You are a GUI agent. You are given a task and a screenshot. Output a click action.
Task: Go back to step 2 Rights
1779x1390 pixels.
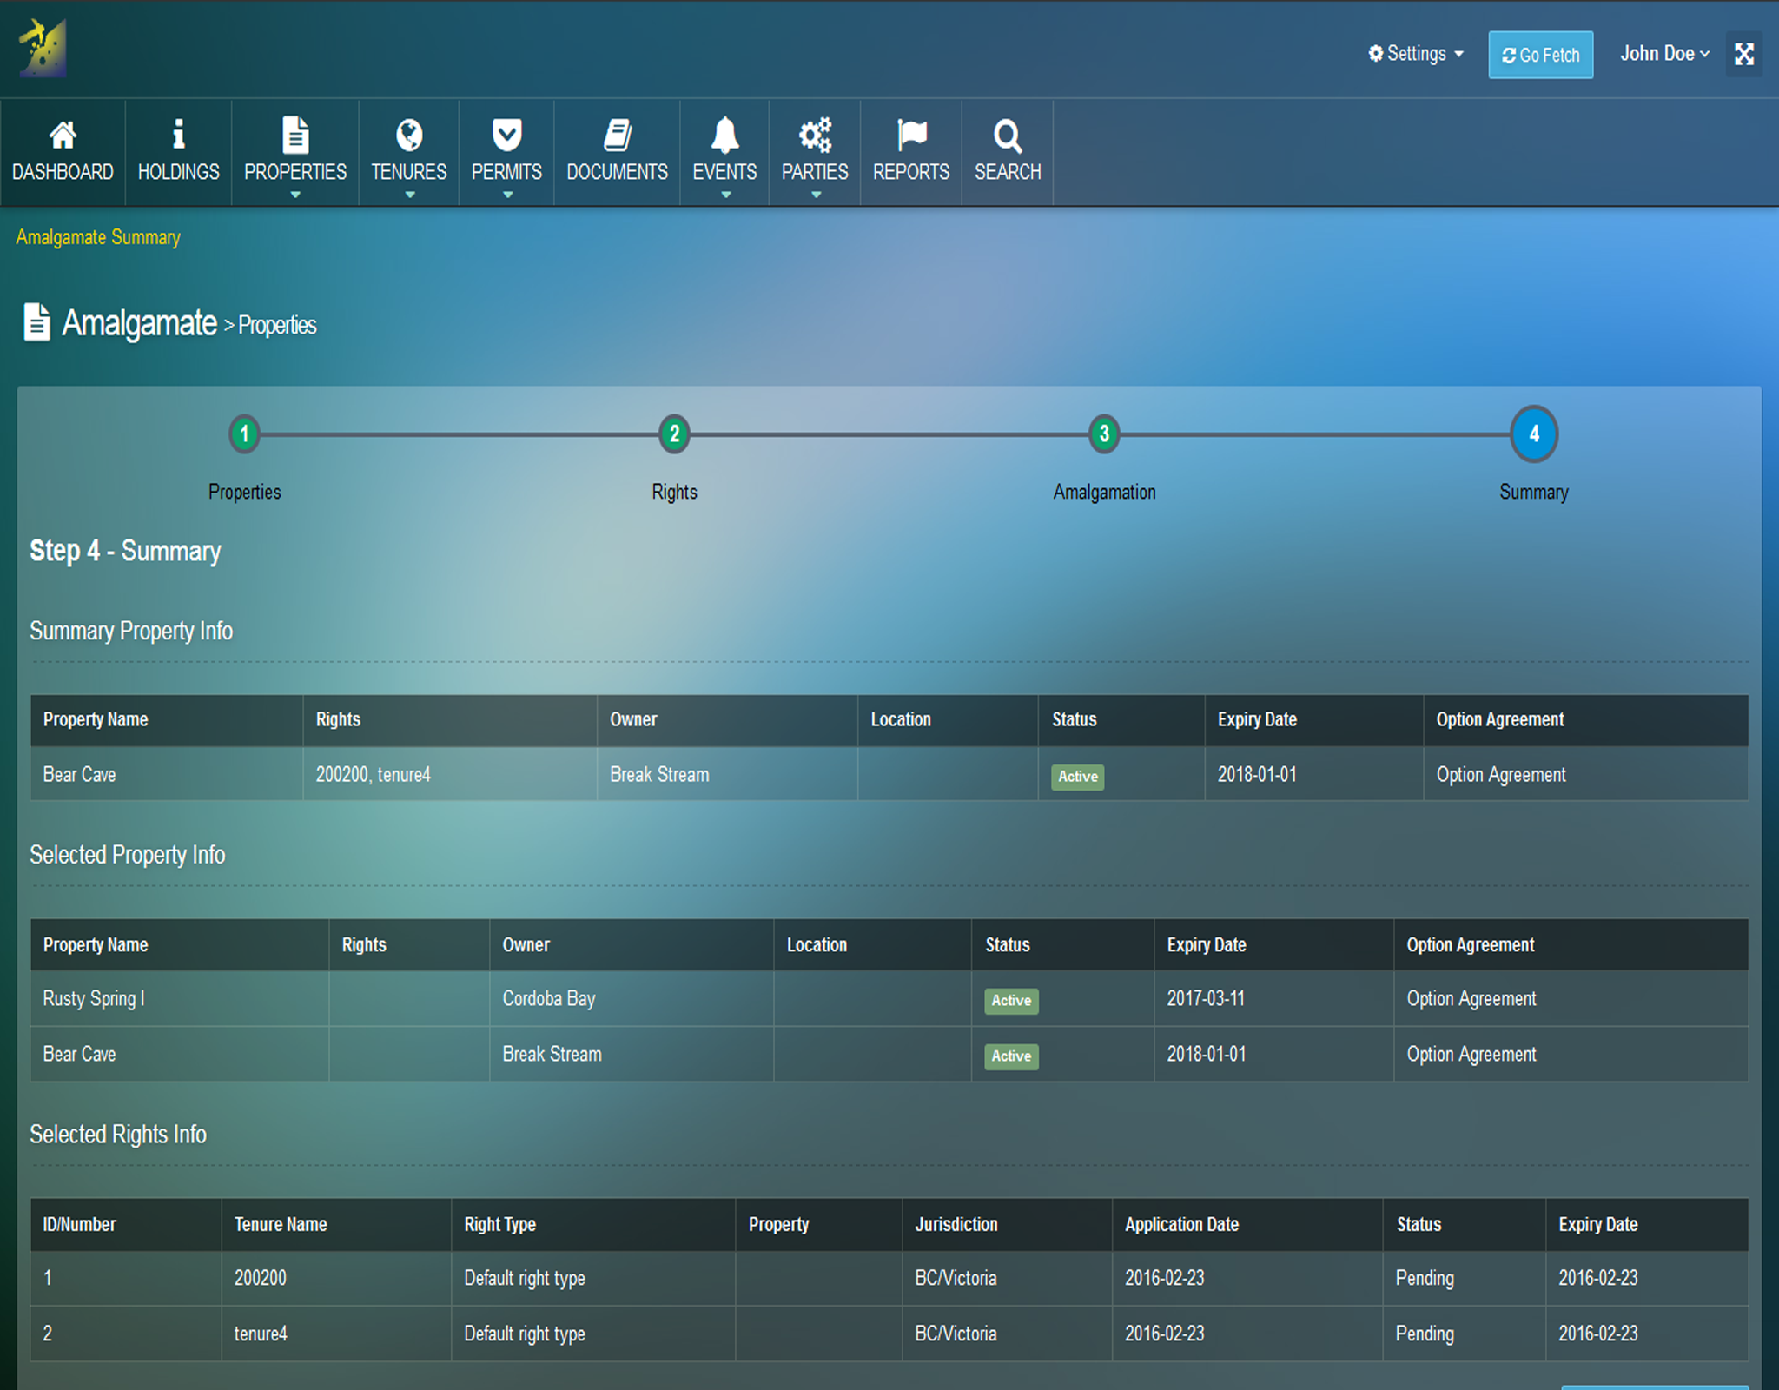click(x=674, y=434)
